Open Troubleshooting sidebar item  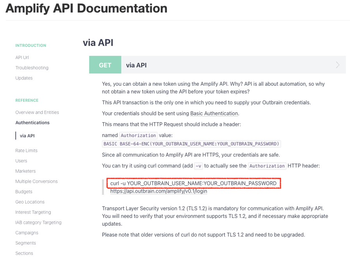click(32, 68)
